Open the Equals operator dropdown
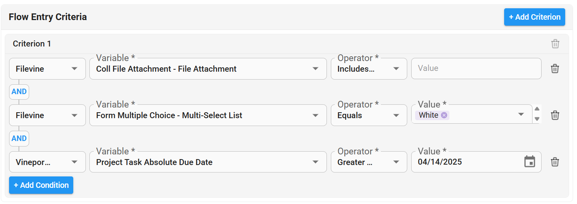577x204 pixels. tap(369, 115)
